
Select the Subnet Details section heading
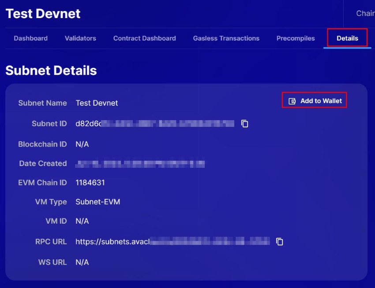[x=51, y=70]
